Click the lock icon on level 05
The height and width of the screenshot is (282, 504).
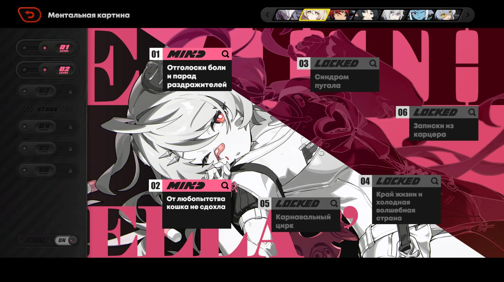click(70, 149)
